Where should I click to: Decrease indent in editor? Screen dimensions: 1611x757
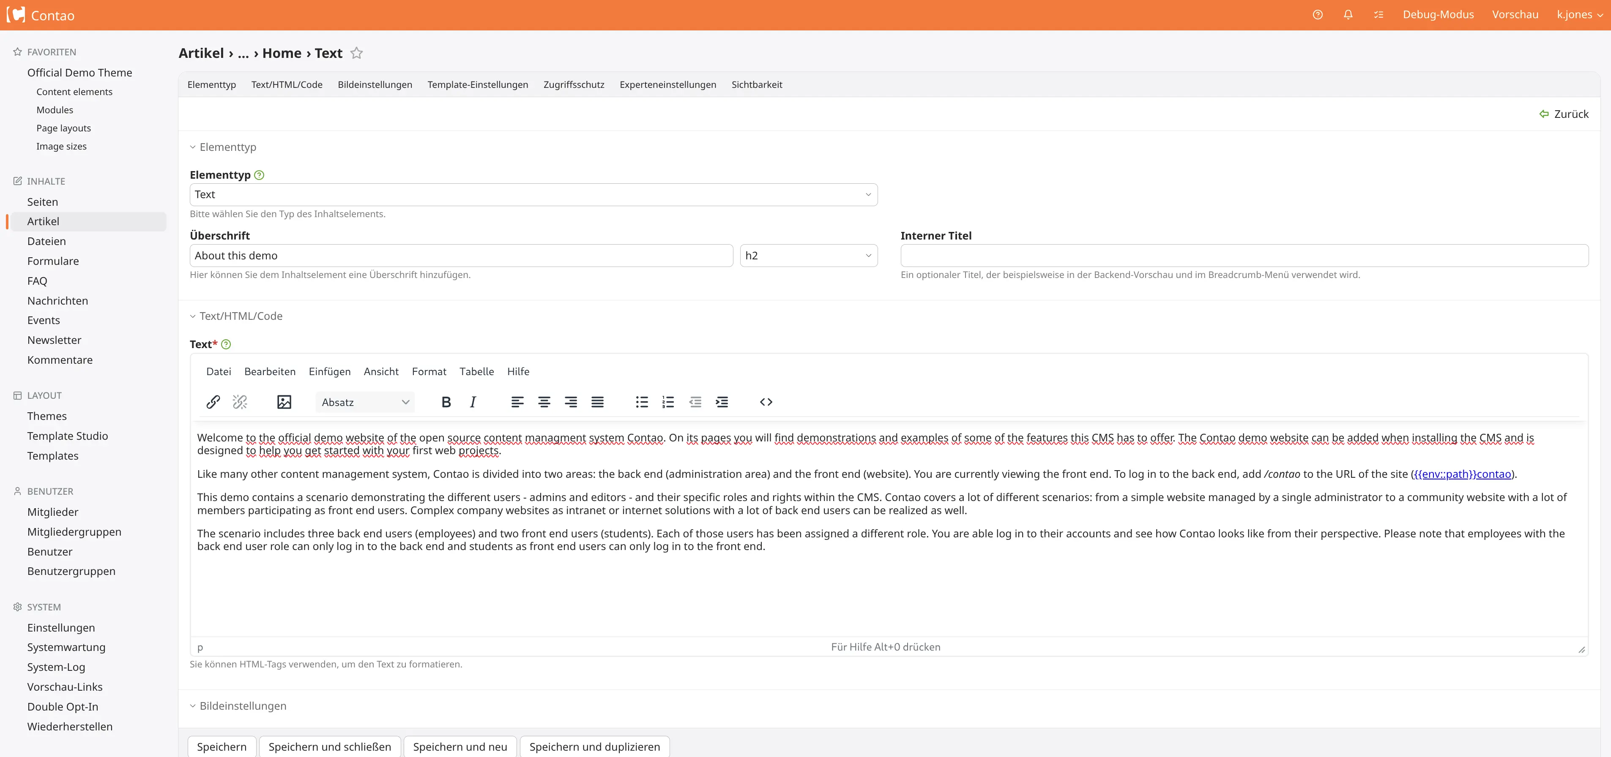(x=695, y=402)
